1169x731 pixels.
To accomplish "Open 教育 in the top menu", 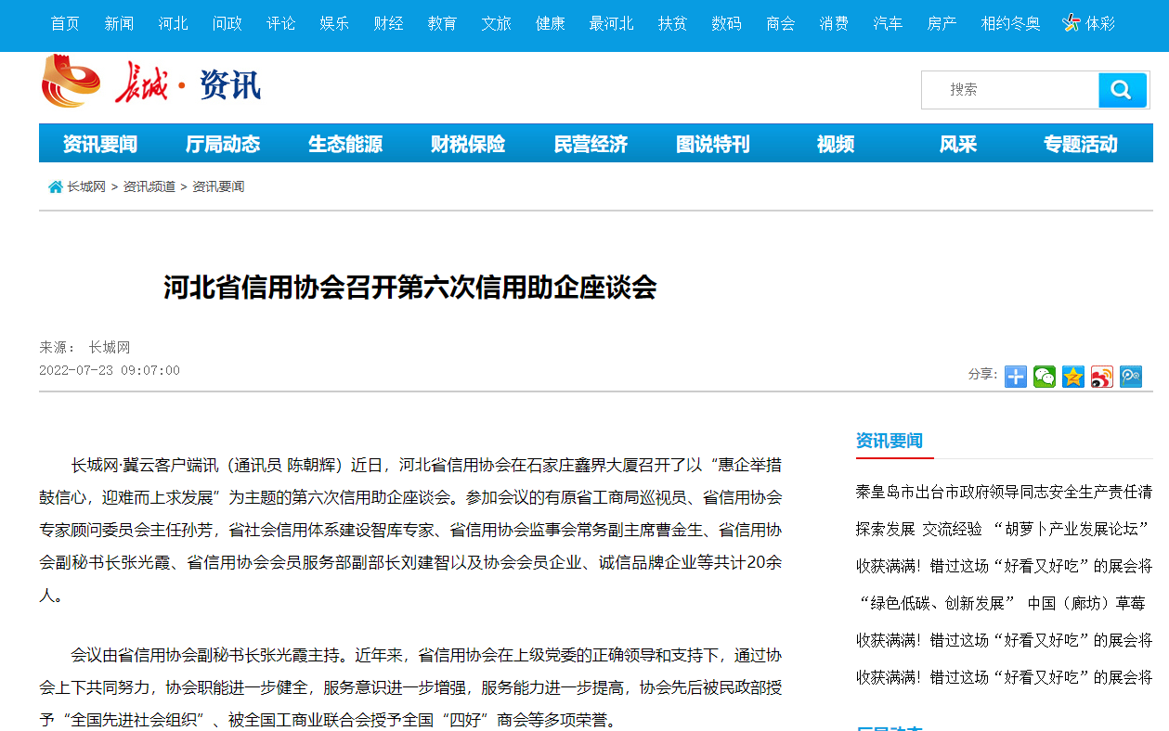I will [442, 24].
